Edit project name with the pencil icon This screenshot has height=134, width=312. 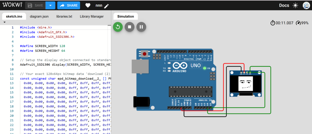pos(106,6)
